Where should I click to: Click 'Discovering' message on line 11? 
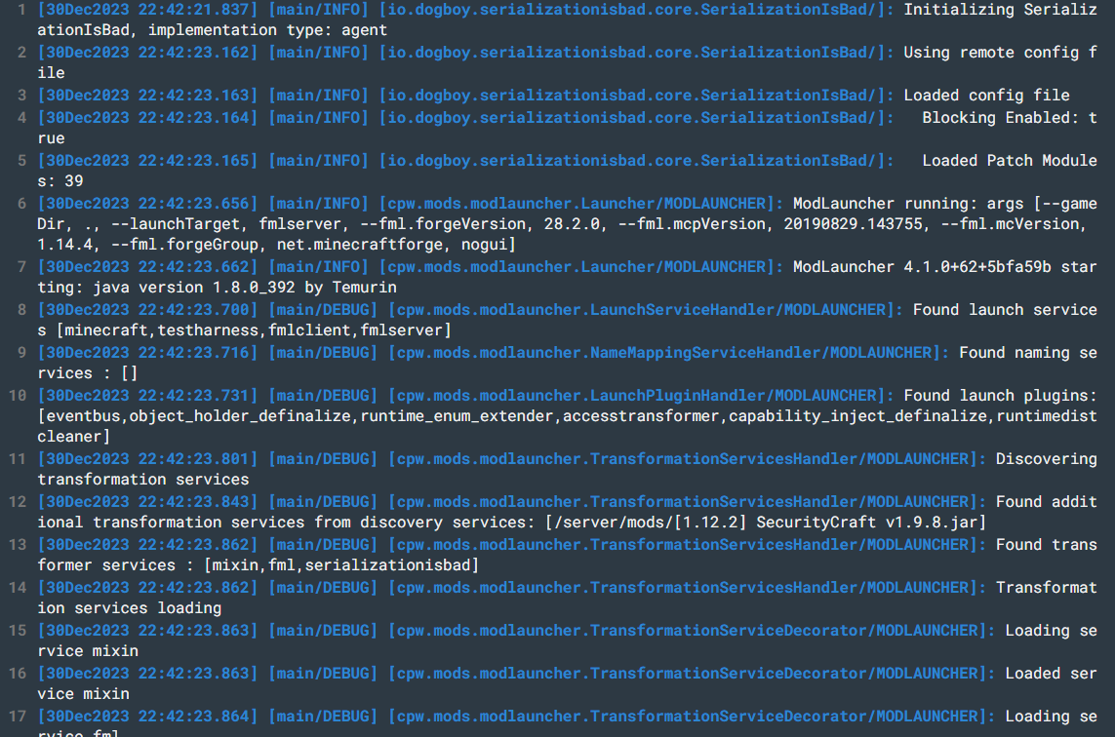click(1046, 459)
